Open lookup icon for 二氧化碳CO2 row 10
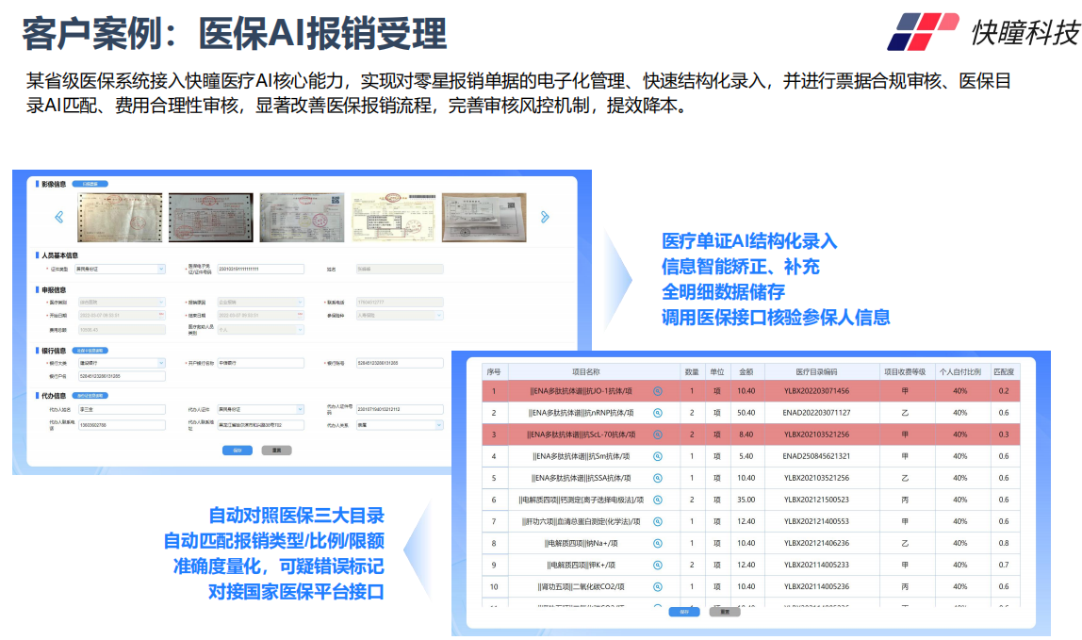The width and height of the screenshot is (1082, 640). tap(658, 587)
